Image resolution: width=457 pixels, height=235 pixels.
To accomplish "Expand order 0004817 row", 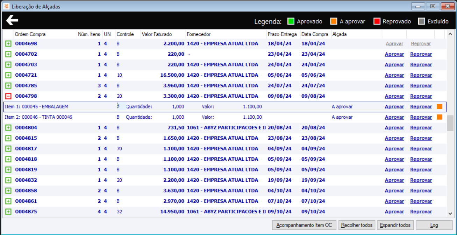I will pyautogui.click(x=8, y=149).
